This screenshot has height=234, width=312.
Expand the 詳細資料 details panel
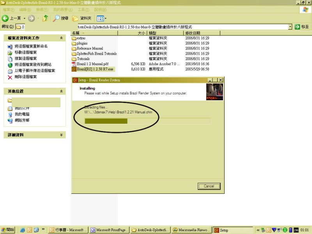pyautogui.click(x=61, y=135)
